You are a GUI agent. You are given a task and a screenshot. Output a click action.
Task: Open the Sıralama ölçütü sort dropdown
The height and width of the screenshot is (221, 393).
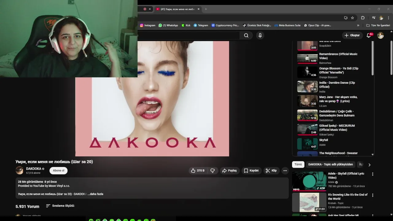click(x=60, y=206)
